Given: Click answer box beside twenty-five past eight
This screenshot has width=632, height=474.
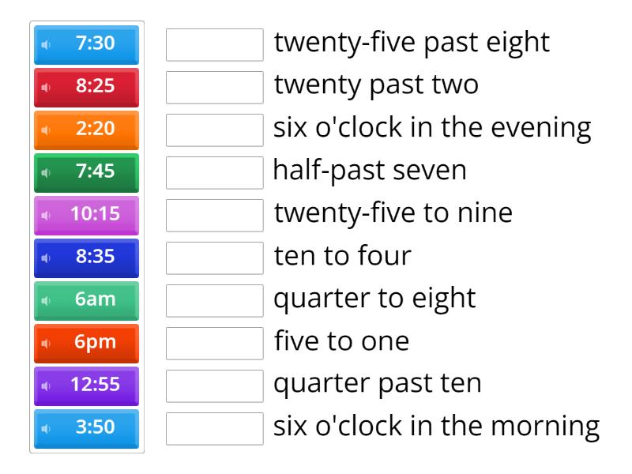Looking at the screenshot, I should (x=215, y=45).
